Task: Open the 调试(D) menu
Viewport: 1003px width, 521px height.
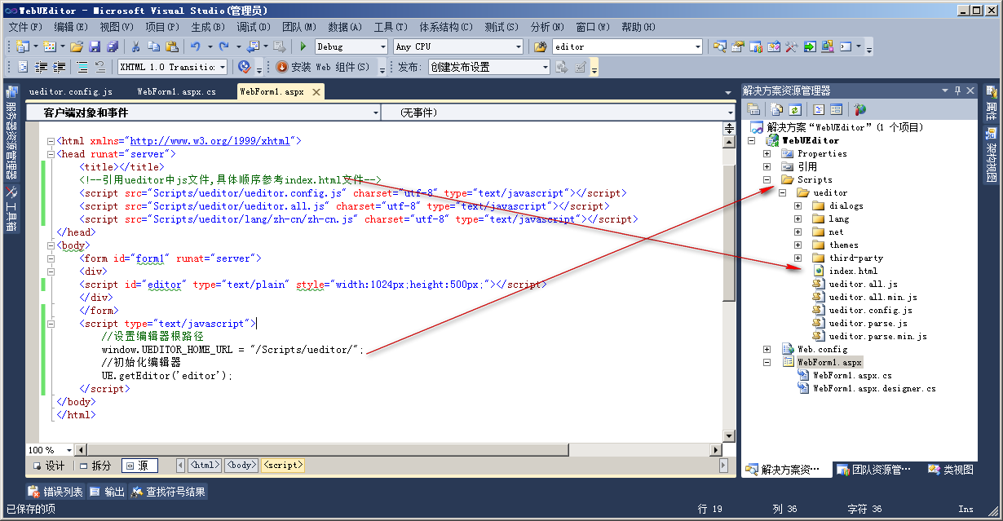Action: [254, 27]
